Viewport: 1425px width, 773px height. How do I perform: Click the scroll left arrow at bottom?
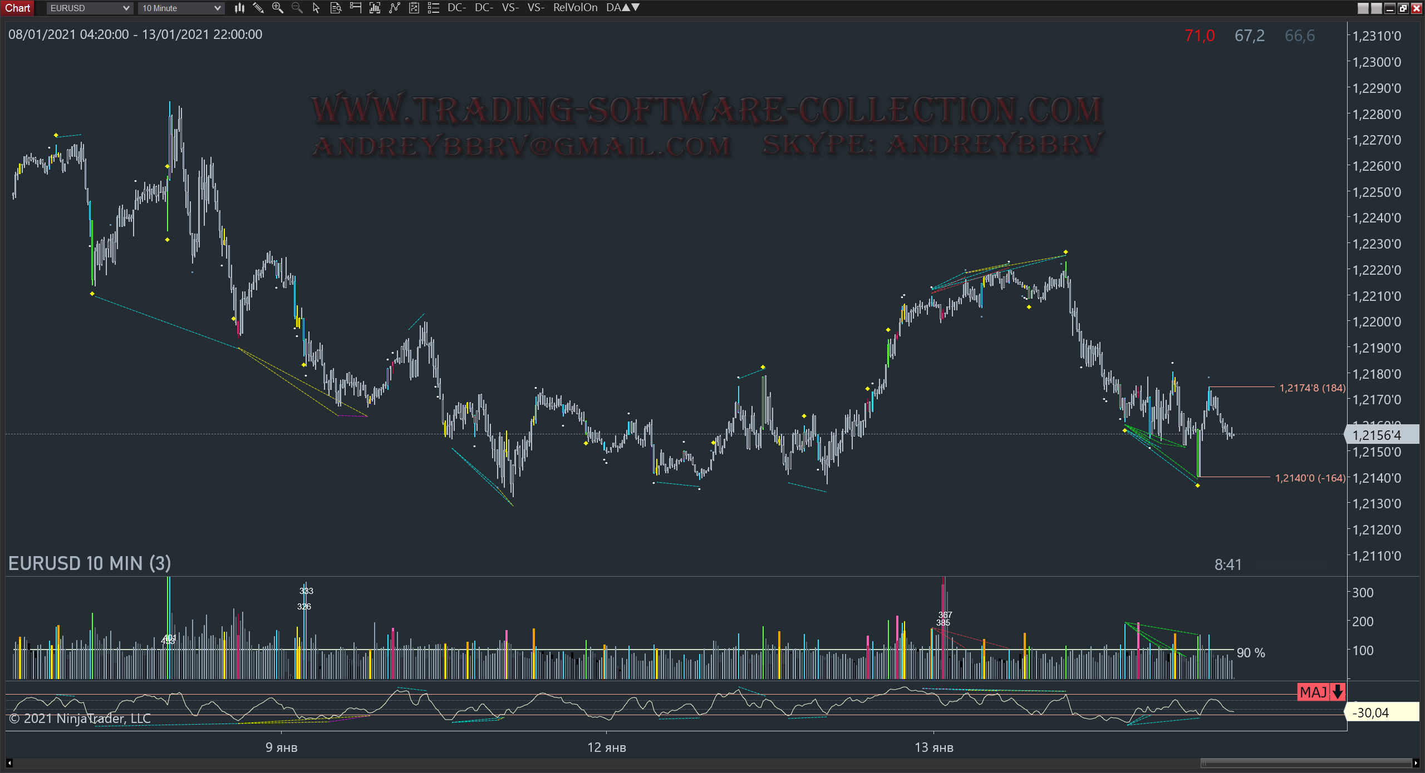(9, 763)
